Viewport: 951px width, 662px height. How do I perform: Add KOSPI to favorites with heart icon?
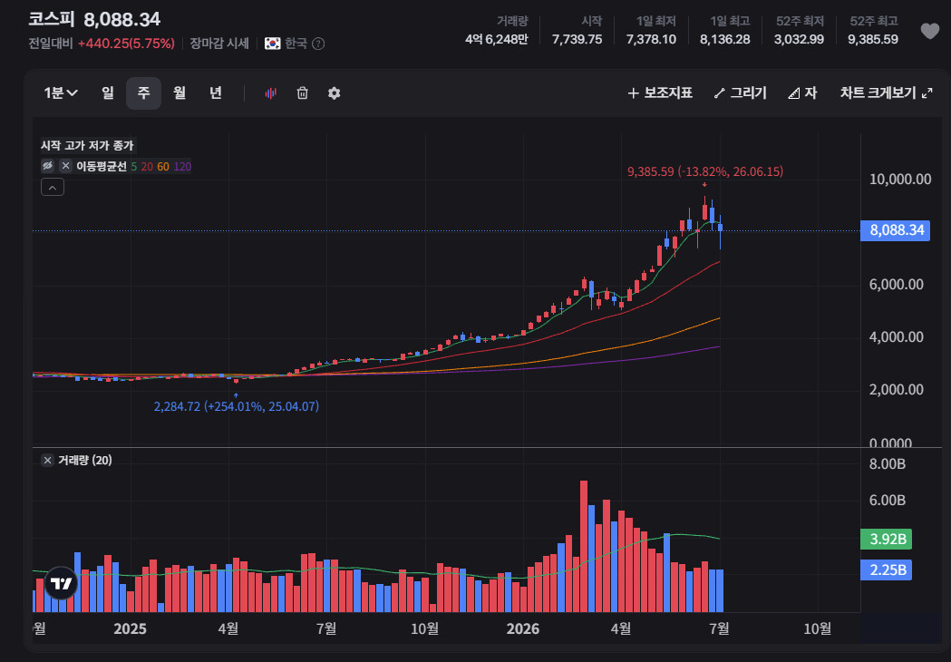pyautogui.click(x=929, y=31)
